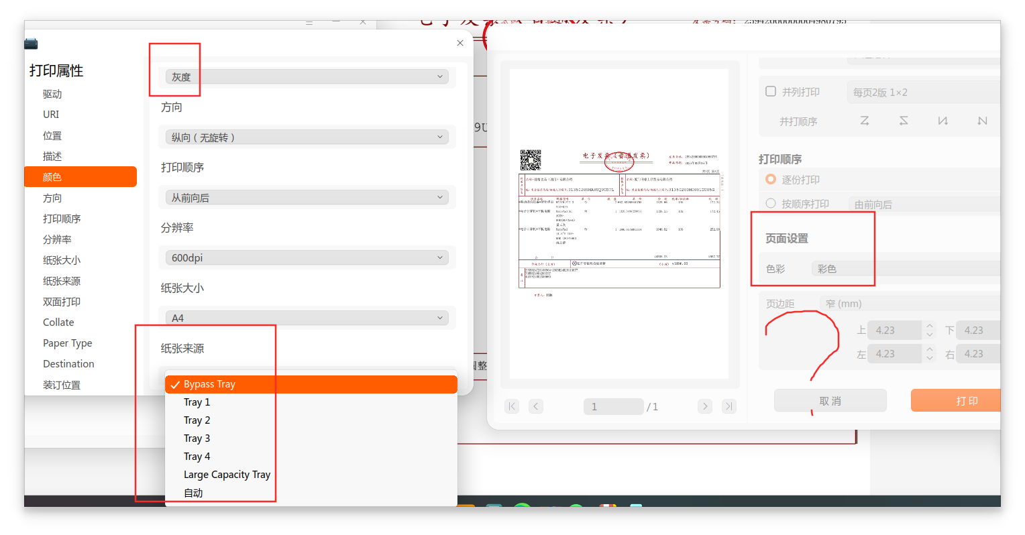
Task: Select the N-shaped collation order icon
Action: (x=942, y=121)
